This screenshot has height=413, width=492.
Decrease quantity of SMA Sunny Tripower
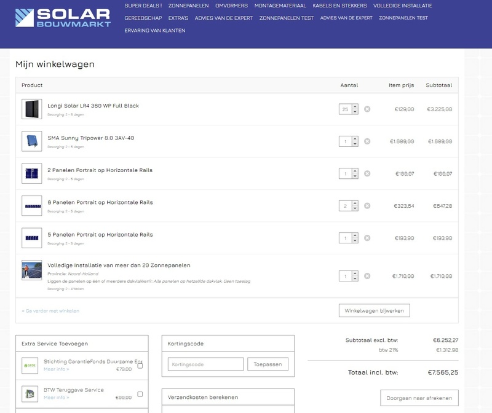(355, 144)
